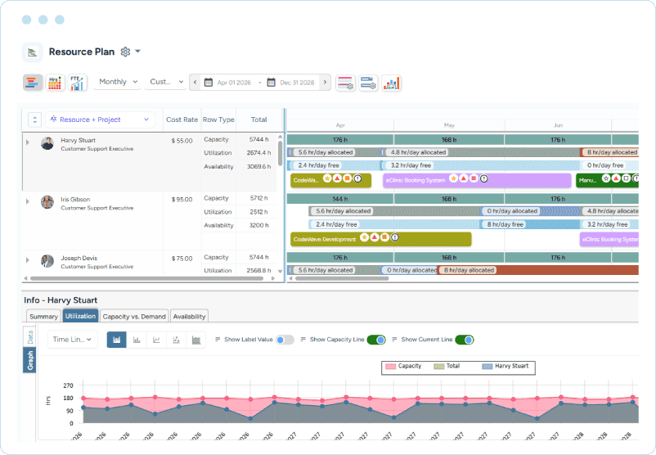Viewport: 656px width, 455px height.
Task: Click the timeline's horizontal scrollbar
Action: [342, 278]
